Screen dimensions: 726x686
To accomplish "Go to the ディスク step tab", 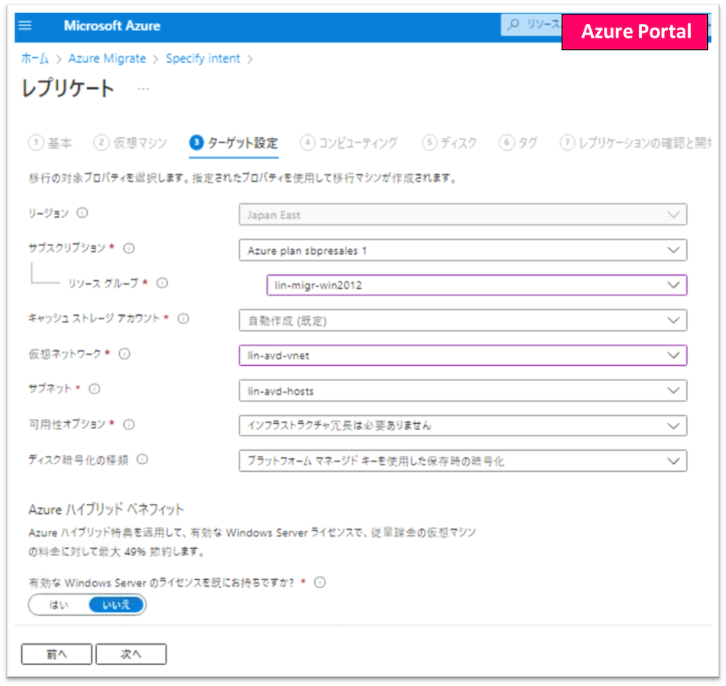I will [x=450, y=143].
